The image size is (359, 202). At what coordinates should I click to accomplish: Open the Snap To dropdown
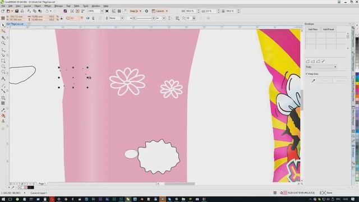pyautogui.click(x=140, y=11)
